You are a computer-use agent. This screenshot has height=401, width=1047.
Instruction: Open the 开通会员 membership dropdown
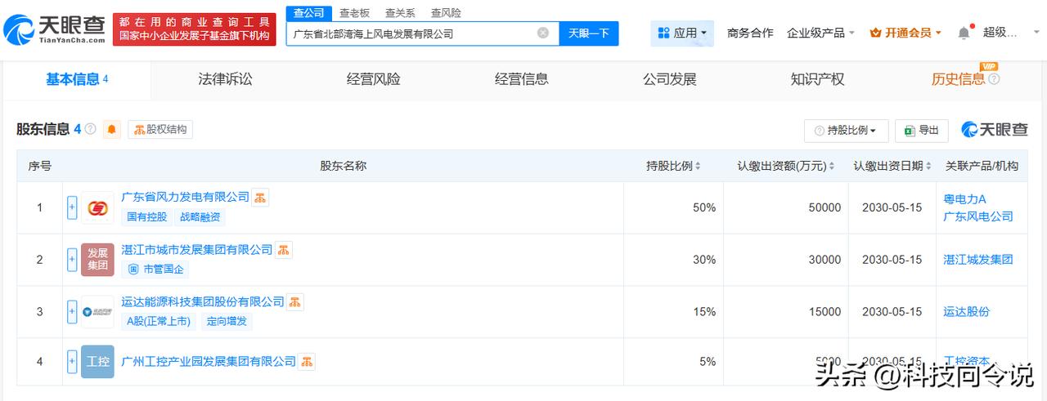(x=905, y=33)
